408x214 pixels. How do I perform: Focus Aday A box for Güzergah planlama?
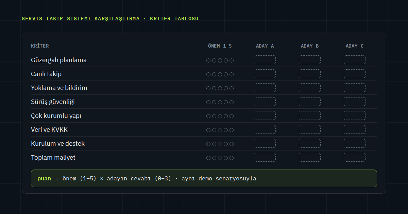tap(265, 60)
